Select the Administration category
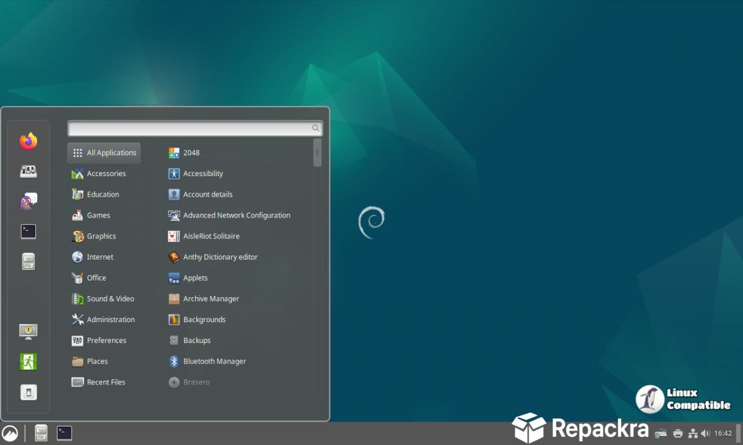This screenshot has width=743, height=445. (x=104, y=320)
